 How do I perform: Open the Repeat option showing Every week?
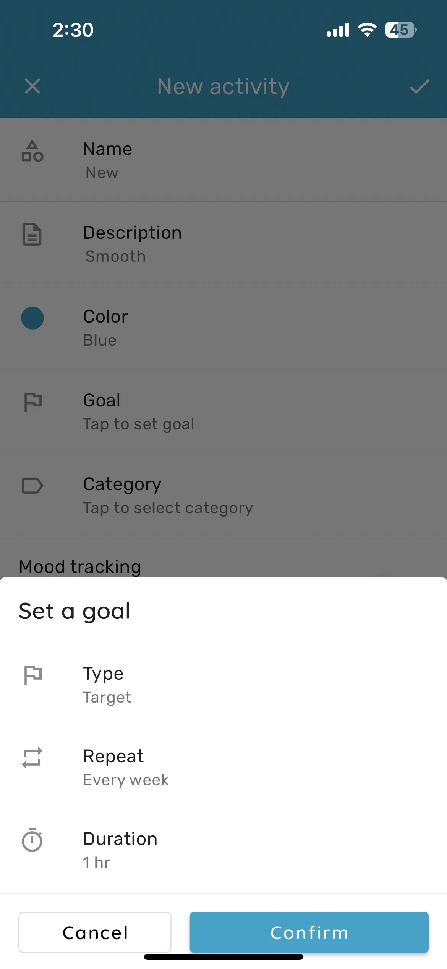223,767
